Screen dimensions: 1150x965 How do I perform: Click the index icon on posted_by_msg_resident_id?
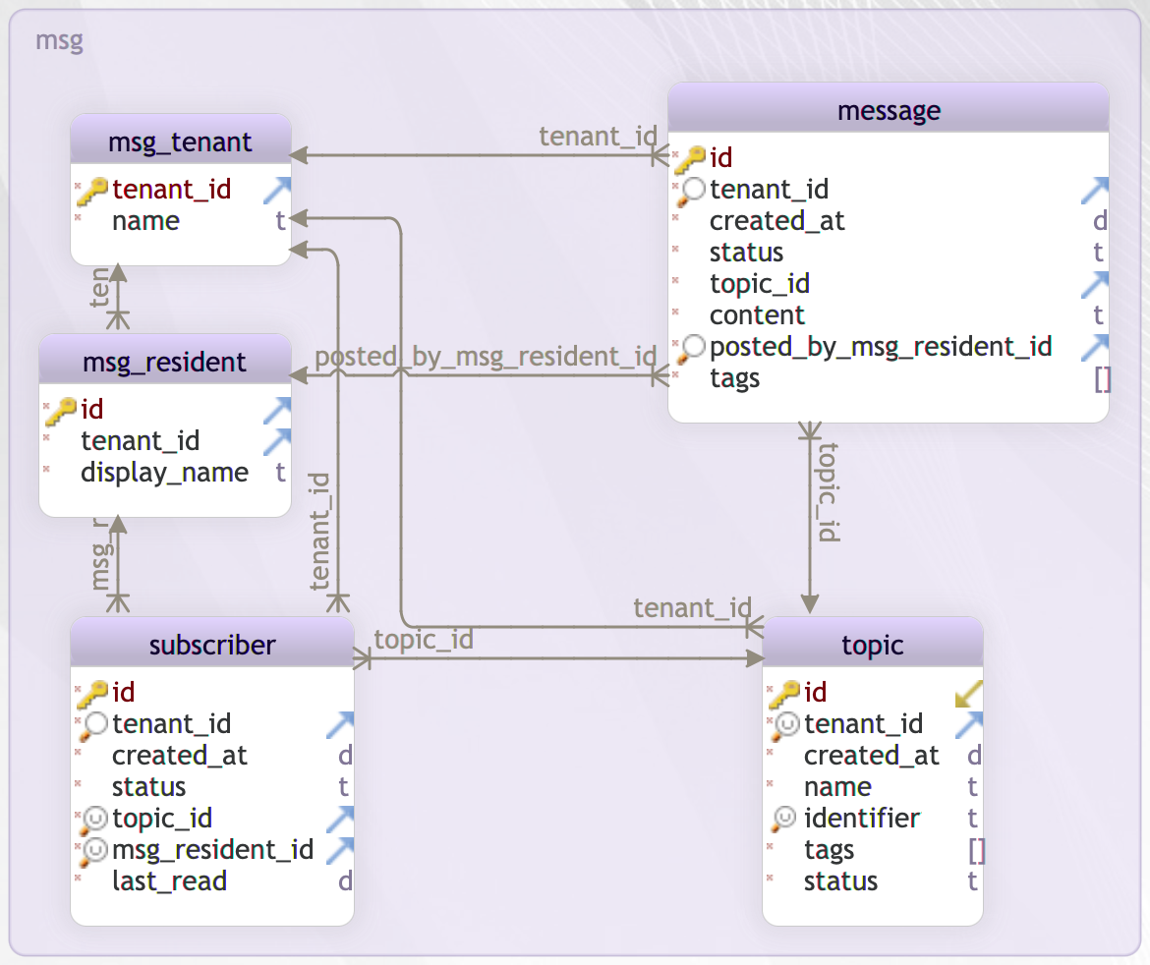[690, 348]
